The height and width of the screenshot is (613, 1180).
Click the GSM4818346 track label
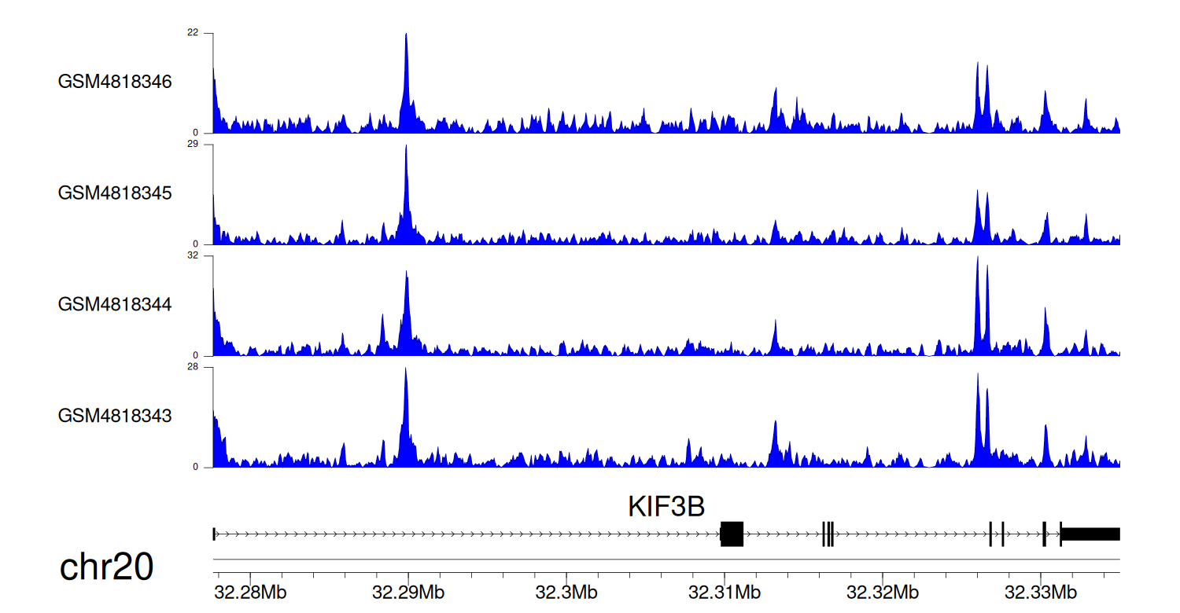[x=115, y=82]
